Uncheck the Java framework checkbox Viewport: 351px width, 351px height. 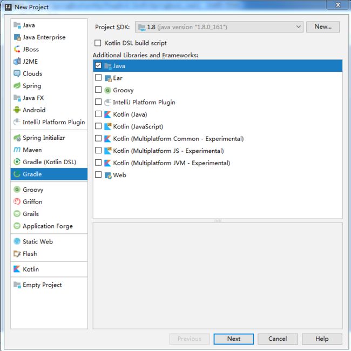coord(98,65)
